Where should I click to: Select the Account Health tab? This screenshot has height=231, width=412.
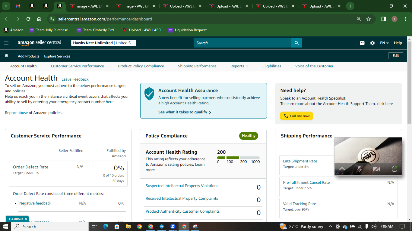(24, 66)
